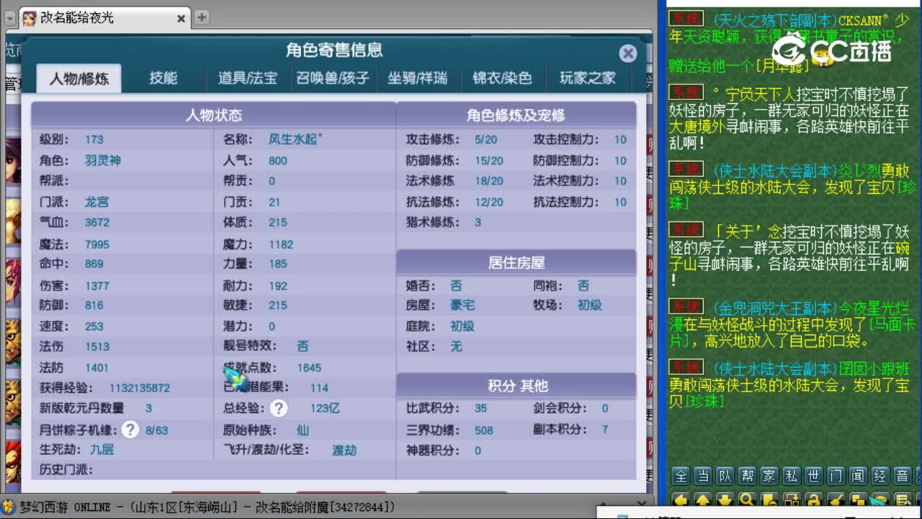Click the 获得经验 value 1132135872
The image size is (922, 519).
tap(140, 388)
